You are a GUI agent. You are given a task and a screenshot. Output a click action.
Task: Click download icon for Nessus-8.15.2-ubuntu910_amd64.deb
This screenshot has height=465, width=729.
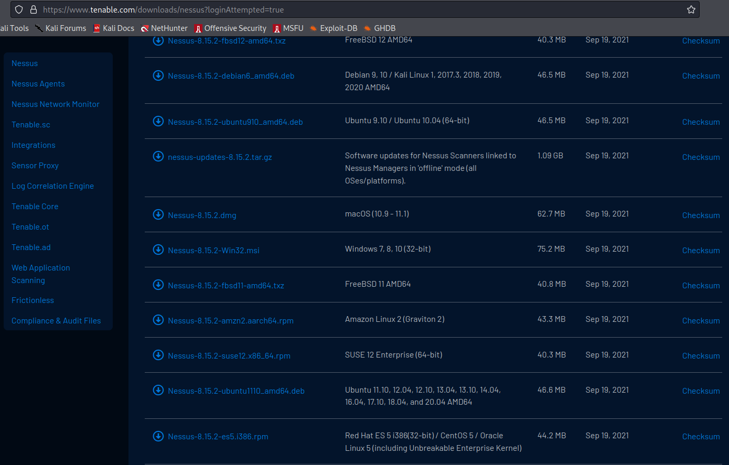[x=158, y=122]
